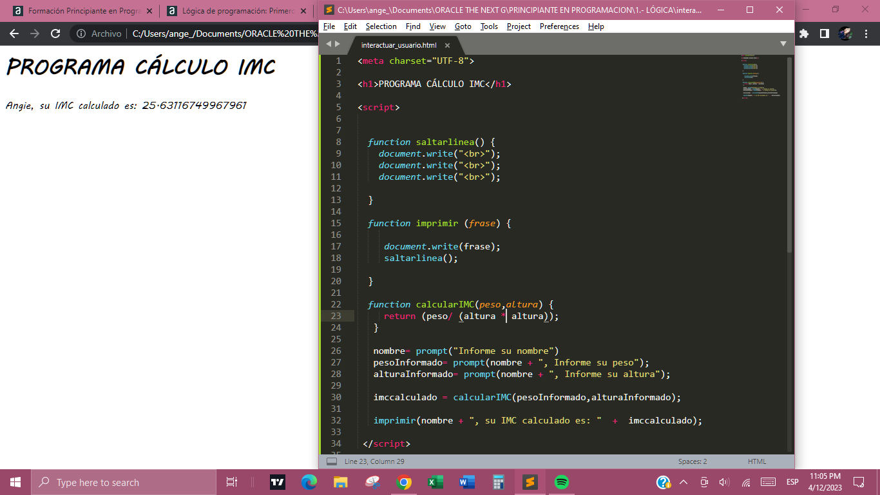Click the meta charset line
The height and width of the screenshot is (495, 880).
pyautogui.click(x=416, y=61)
